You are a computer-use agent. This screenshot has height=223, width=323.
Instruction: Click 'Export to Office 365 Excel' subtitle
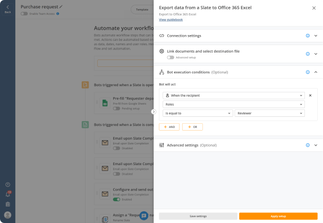[177, 14]
